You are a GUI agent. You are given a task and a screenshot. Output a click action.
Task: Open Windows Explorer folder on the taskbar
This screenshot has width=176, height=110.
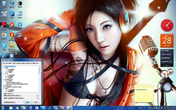(x=11, y=108)
